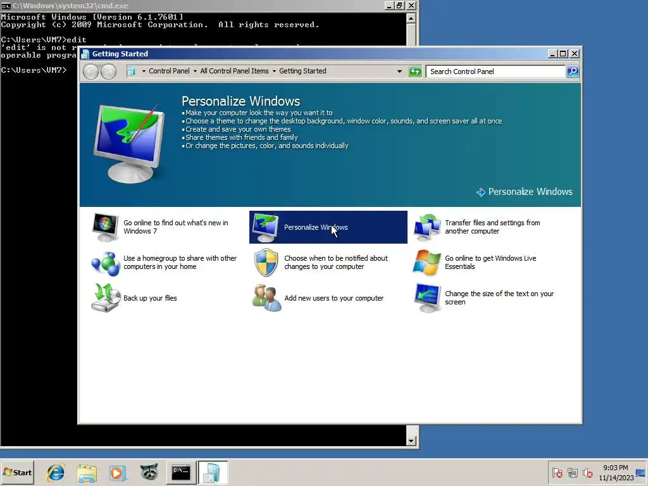Click the green Refresh address button
The width and height of the screenshot is (648, 486).
[415, 72]
